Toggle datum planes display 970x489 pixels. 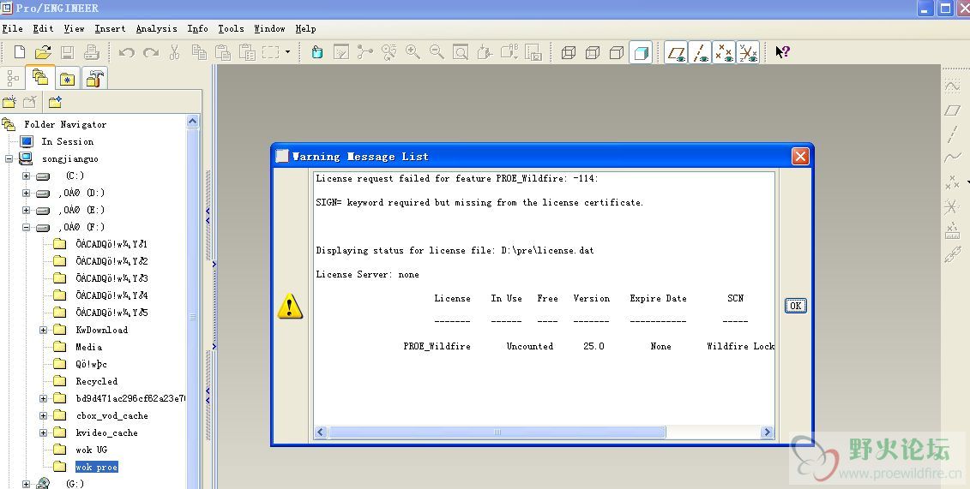tap(677, 53)
